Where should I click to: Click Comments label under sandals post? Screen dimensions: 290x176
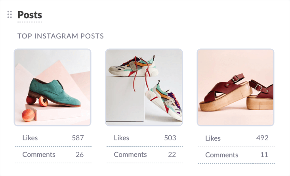(x=222, y=155)
